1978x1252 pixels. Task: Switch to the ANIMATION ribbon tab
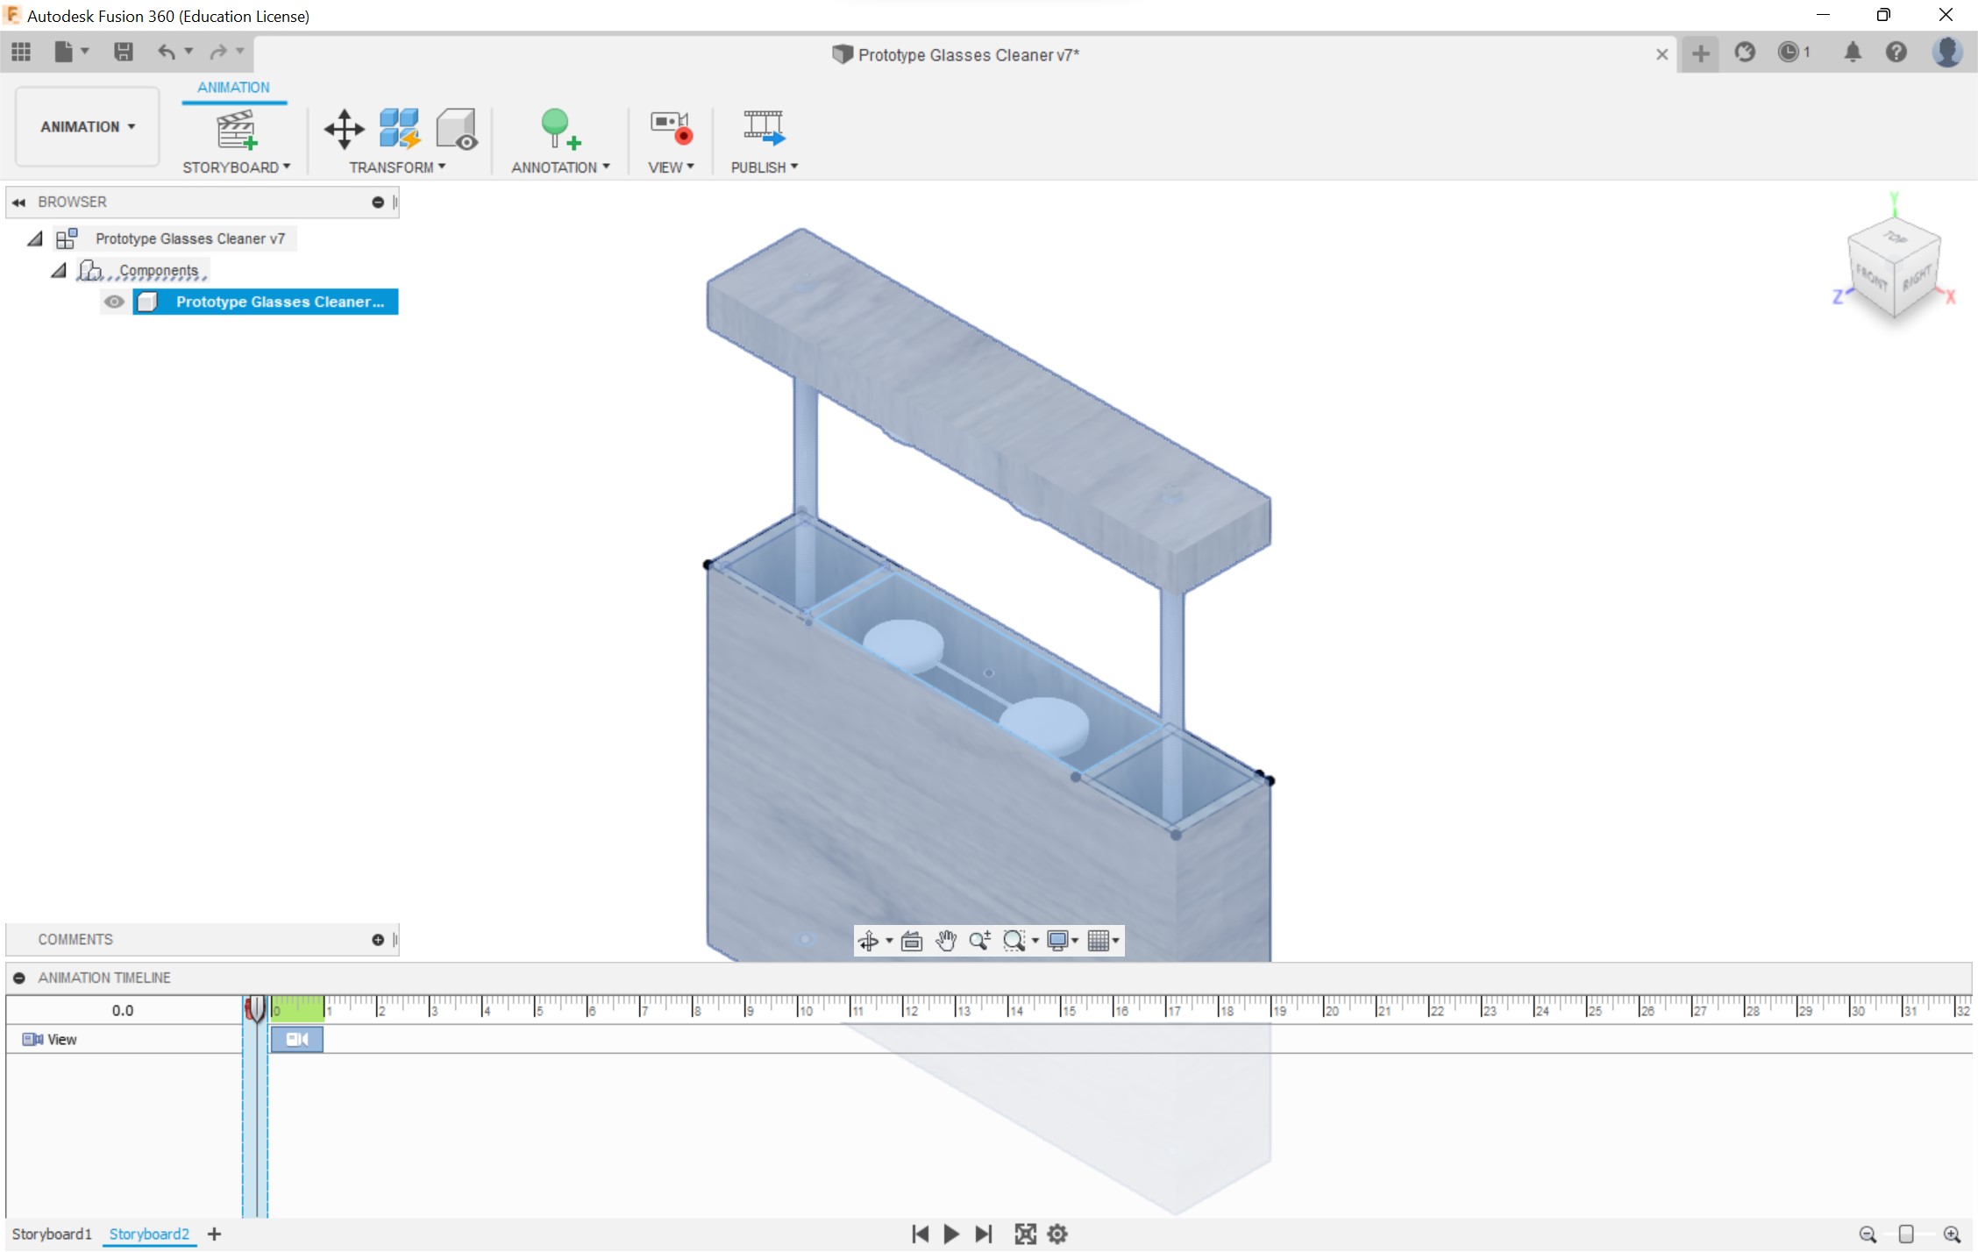233,87
